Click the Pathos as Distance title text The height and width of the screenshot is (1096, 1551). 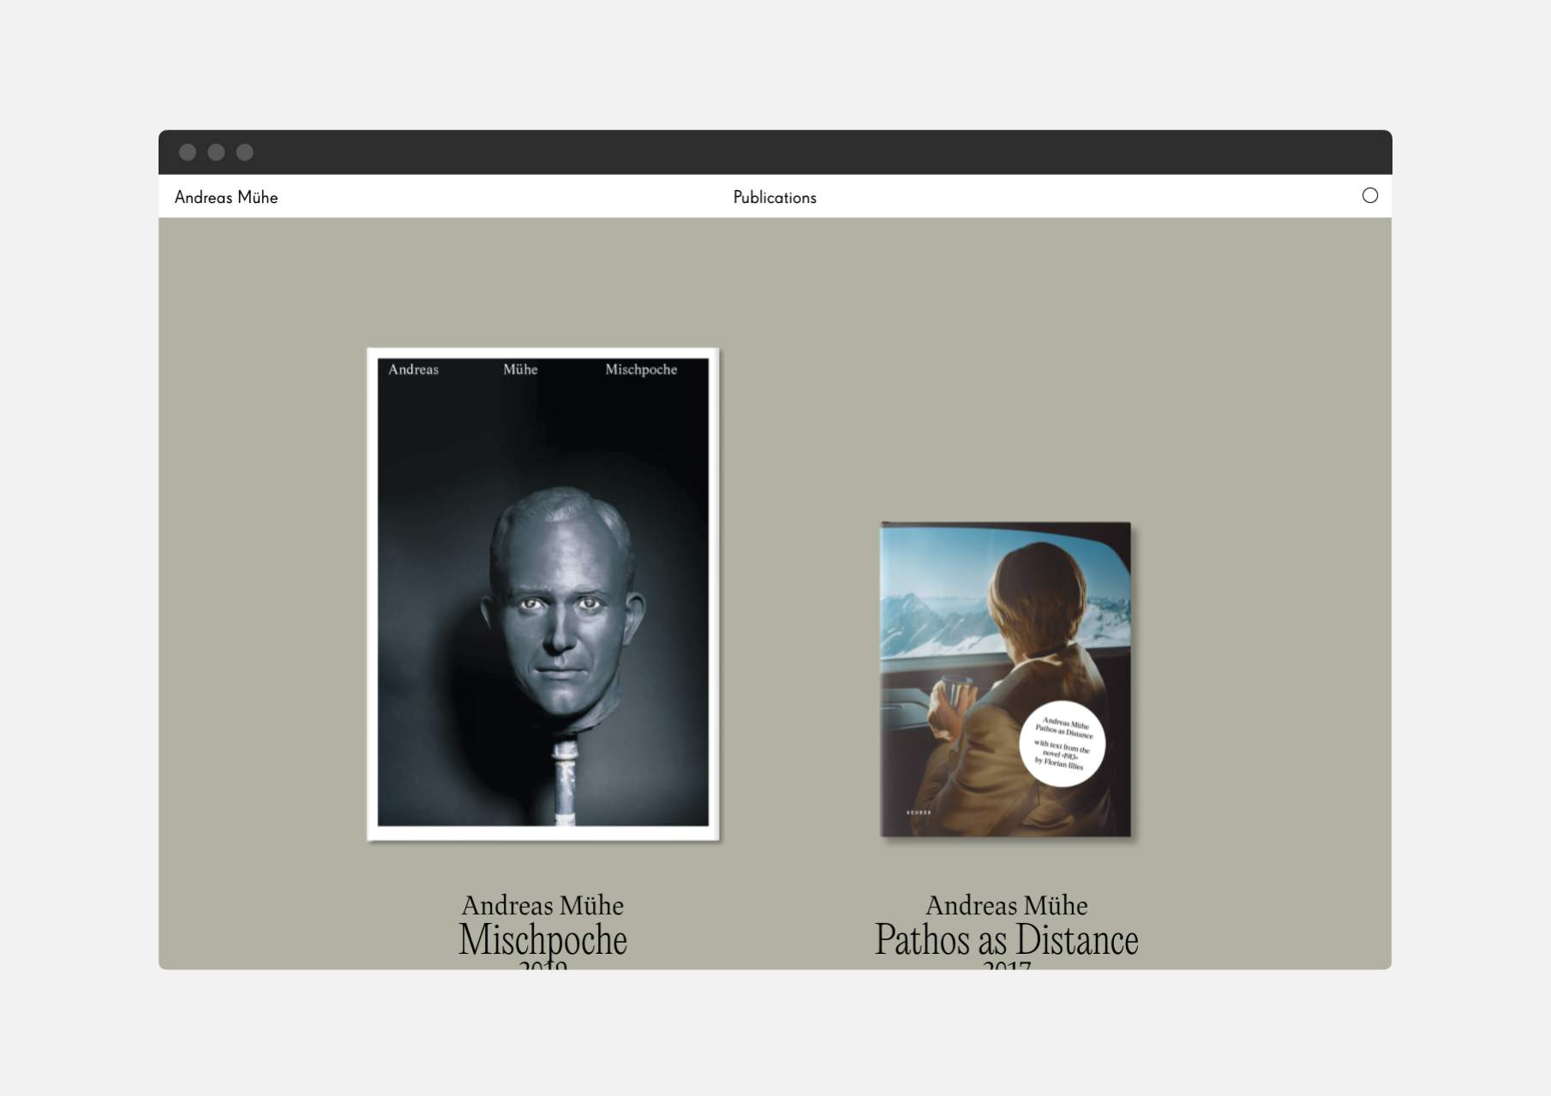tap(1006, 940)
